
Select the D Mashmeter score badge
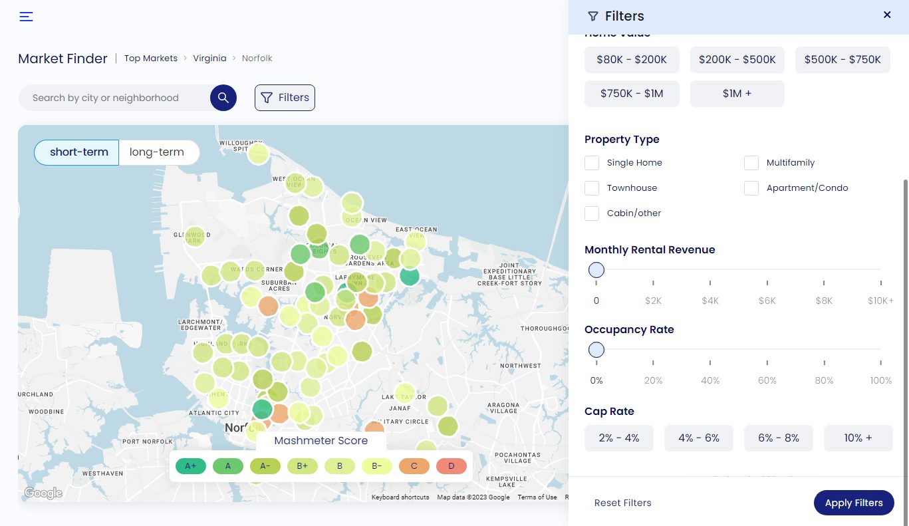click(x=452, y=466)
